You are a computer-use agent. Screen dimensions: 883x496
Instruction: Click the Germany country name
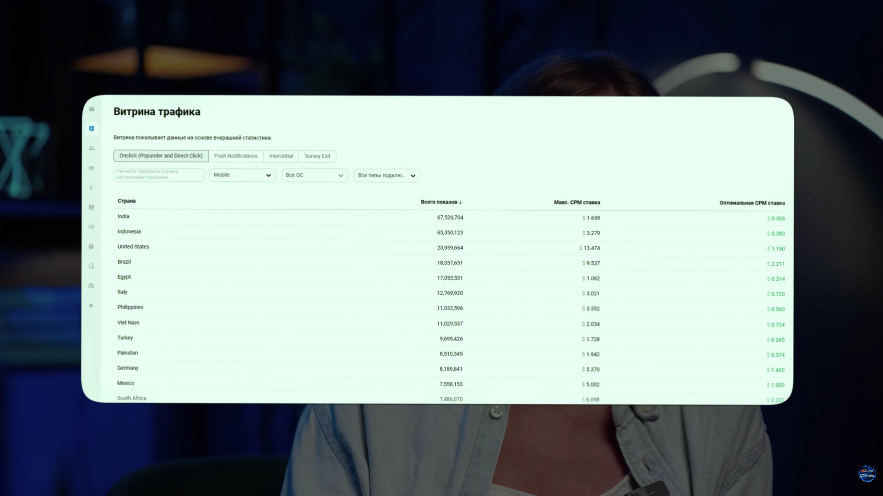127,368
